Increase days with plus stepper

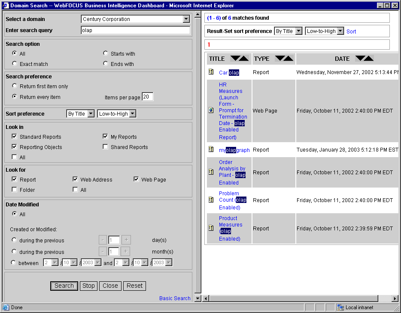(126, 240)
